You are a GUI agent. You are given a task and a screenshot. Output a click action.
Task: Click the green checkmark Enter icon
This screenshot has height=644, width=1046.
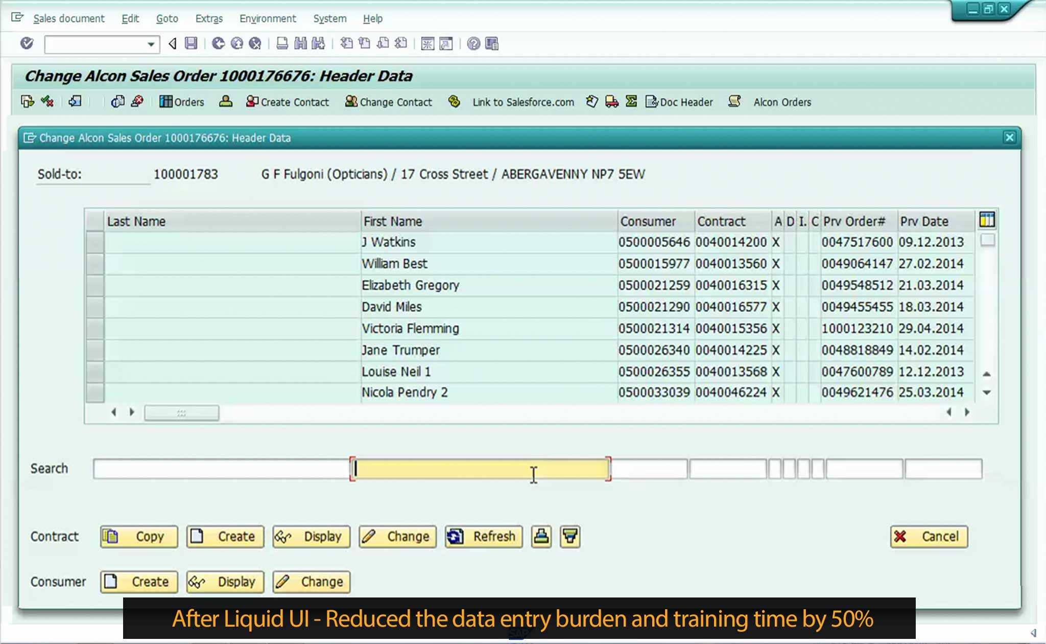click(27, 43)
